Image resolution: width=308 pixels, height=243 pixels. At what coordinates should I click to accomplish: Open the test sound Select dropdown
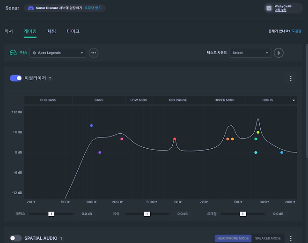tap(250, 53)
